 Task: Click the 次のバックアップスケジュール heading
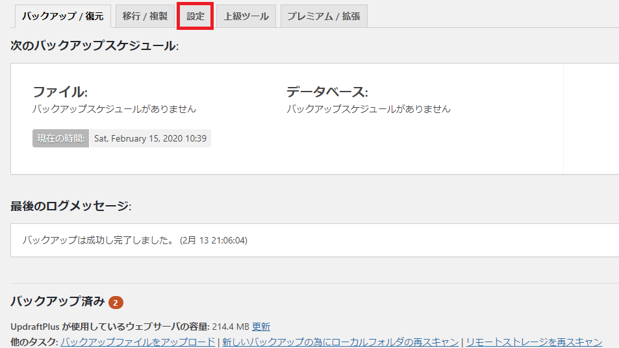(94, 45)
